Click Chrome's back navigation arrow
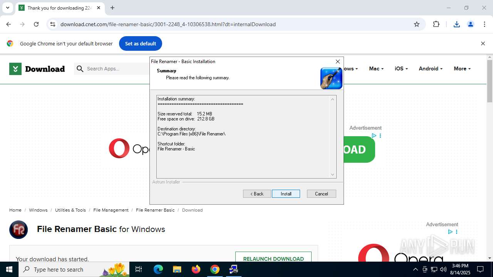 point(8,24)
